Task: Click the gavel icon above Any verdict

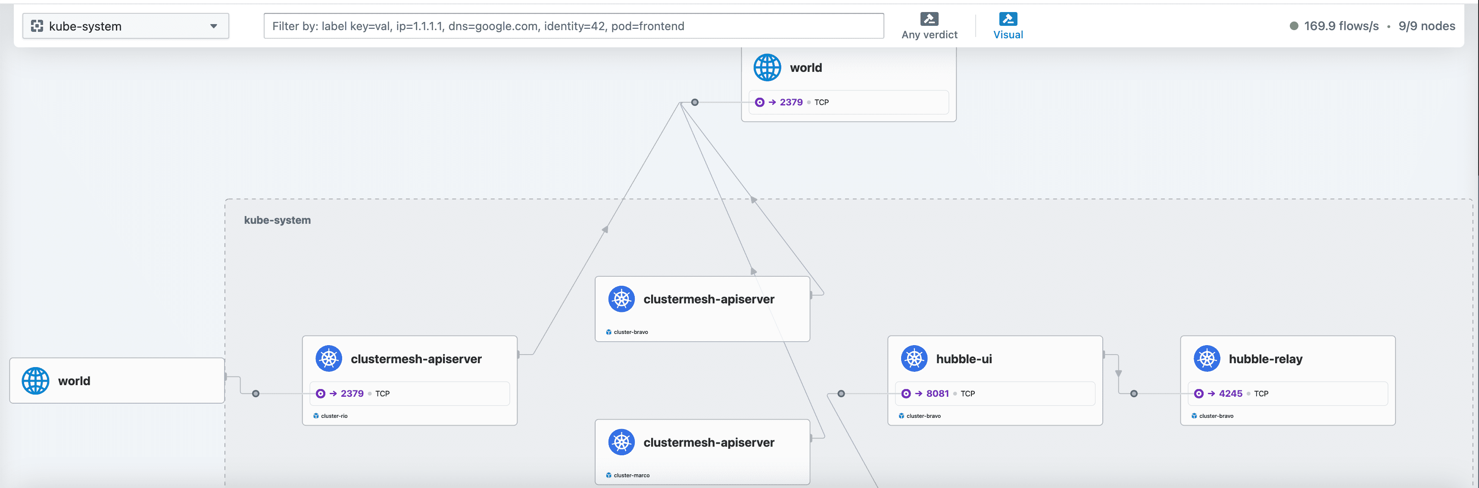Action: (930, 19)
